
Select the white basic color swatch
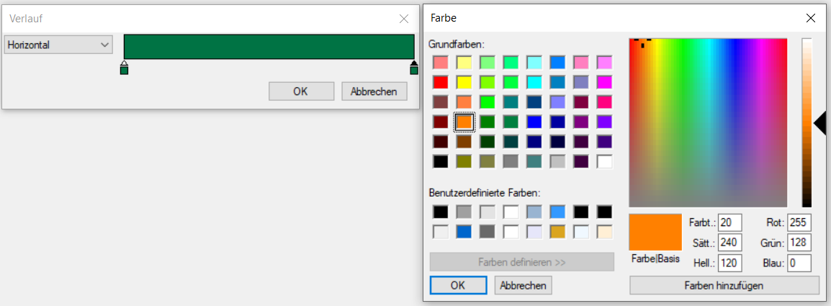click(604, 161)
